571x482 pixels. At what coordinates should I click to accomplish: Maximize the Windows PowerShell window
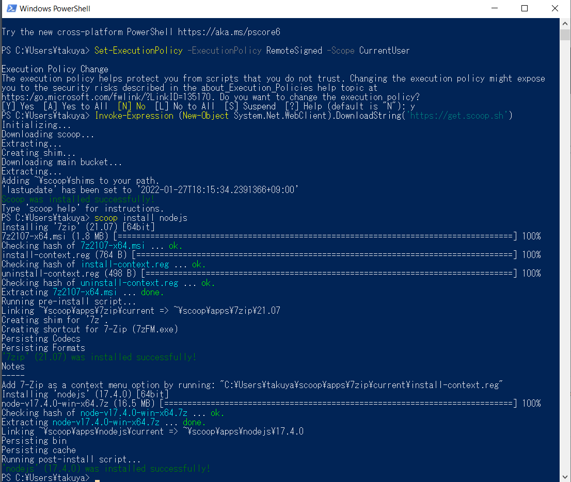pyautogui.click(x=525, y=8)
